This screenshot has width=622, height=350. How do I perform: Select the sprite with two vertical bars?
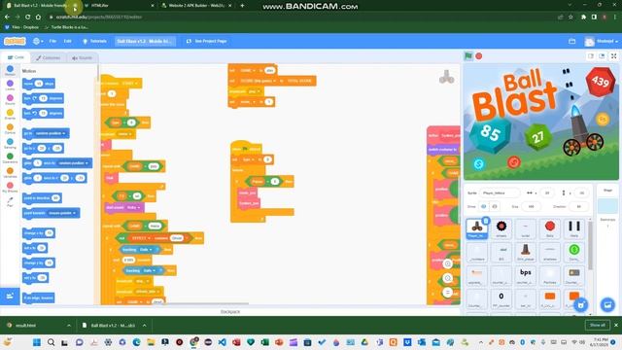coord(573,228)
